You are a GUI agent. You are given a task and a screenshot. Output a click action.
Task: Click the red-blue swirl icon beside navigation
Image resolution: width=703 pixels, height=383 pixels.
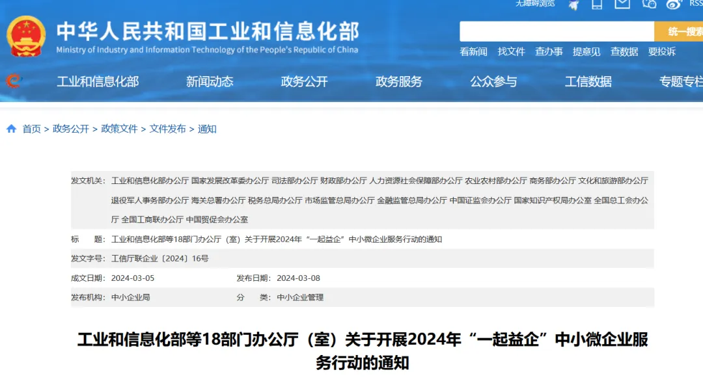pos(14,81)
